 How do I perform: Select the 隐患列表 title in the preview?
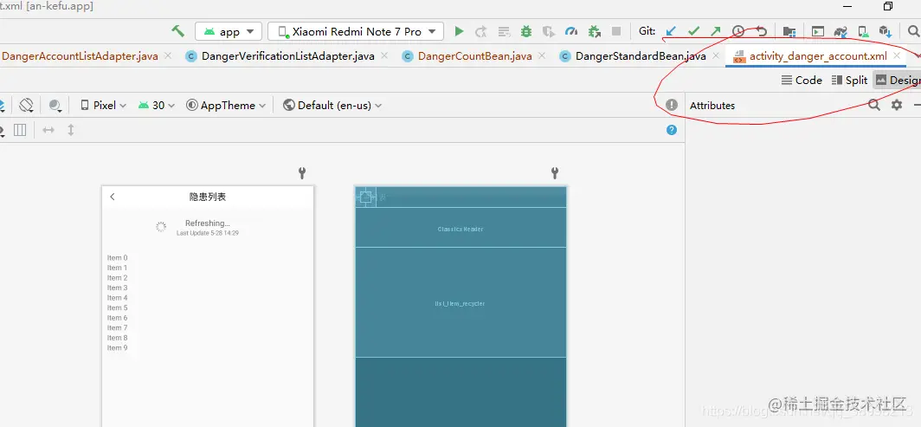208,197
